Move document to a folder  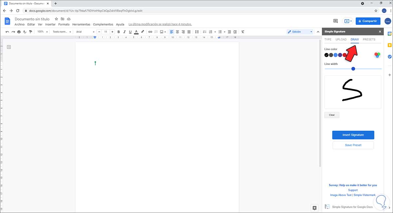[62, 19]
